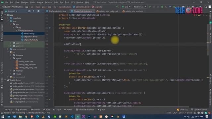Image resolution: width=212 pixels, height=119 pixels.
Task: Hide the Project panel with minus icon
Action: [42, 11]
